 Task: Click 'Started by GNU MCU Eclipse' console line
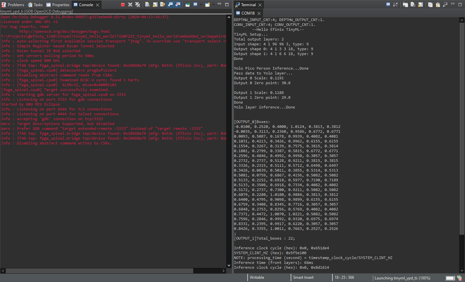[x=30, y=104]
